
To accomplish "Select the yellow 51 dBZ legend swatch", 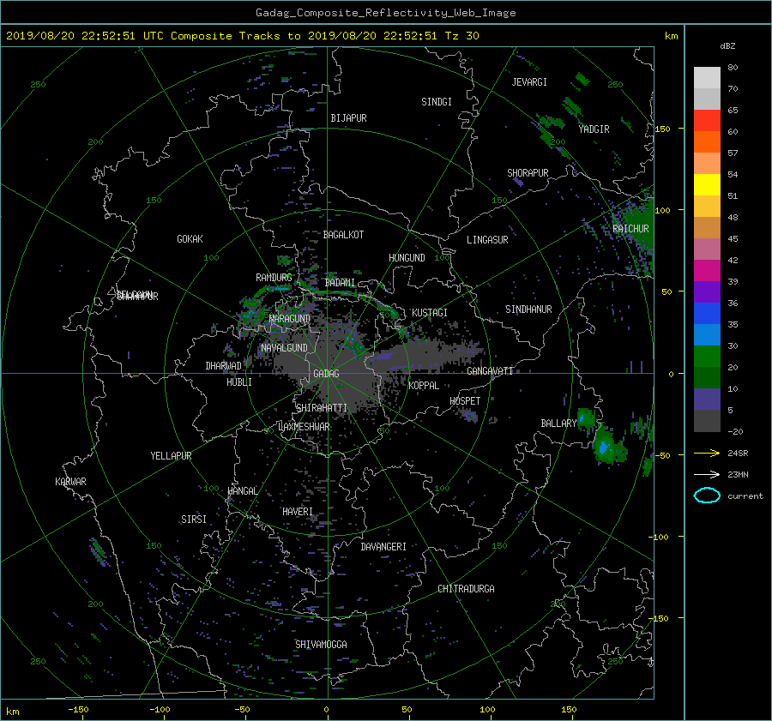I will pos(707,185).
